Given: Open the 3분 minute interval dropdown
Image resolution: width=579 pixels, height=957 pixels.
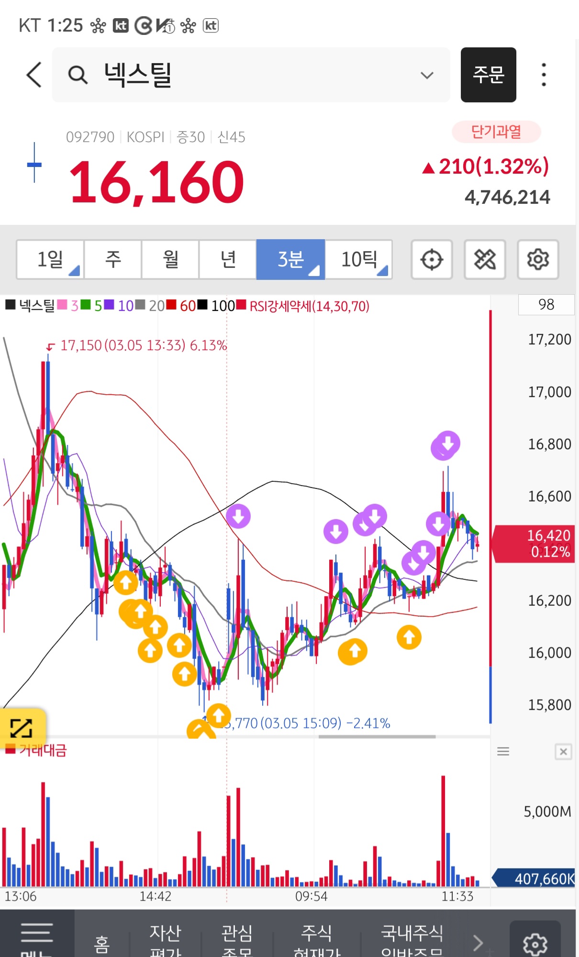Looking at the screenshot, I should click(291, 260).
